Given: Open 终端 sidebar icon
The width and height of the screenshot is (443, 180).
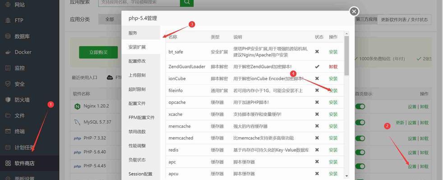Looking at the screenshot, I should point(8,131).
